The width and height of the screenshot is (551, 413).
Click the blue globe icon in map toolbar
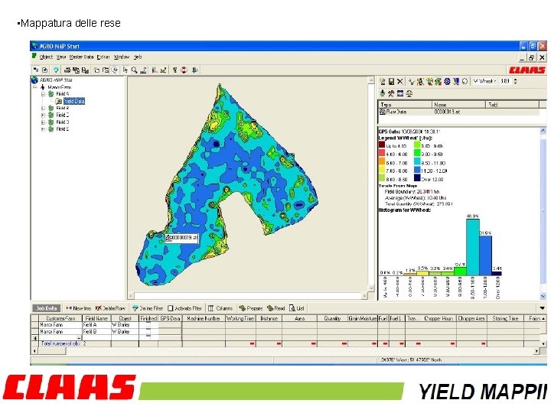[x=447, y=82]
